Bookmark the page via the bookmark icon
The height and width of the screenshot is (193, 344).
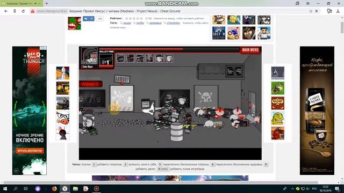click(317, 11)
